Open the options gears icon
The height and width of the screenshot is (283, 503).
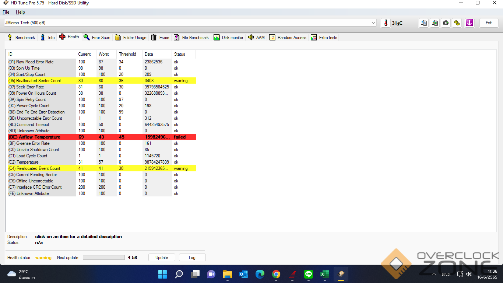point(457,23)
